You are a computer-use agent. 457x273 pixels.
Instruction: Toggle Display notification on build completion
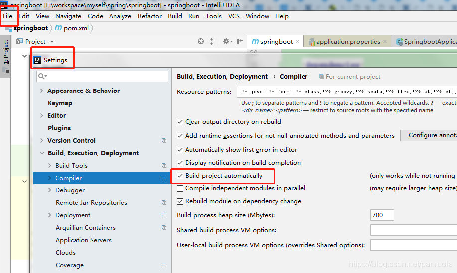point(180,163)
